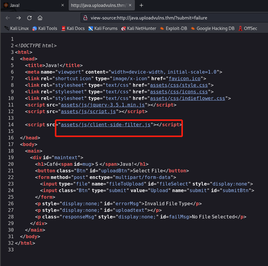Click the site security icon in address bar
268x266 pixels.
(x=85, y=18)
